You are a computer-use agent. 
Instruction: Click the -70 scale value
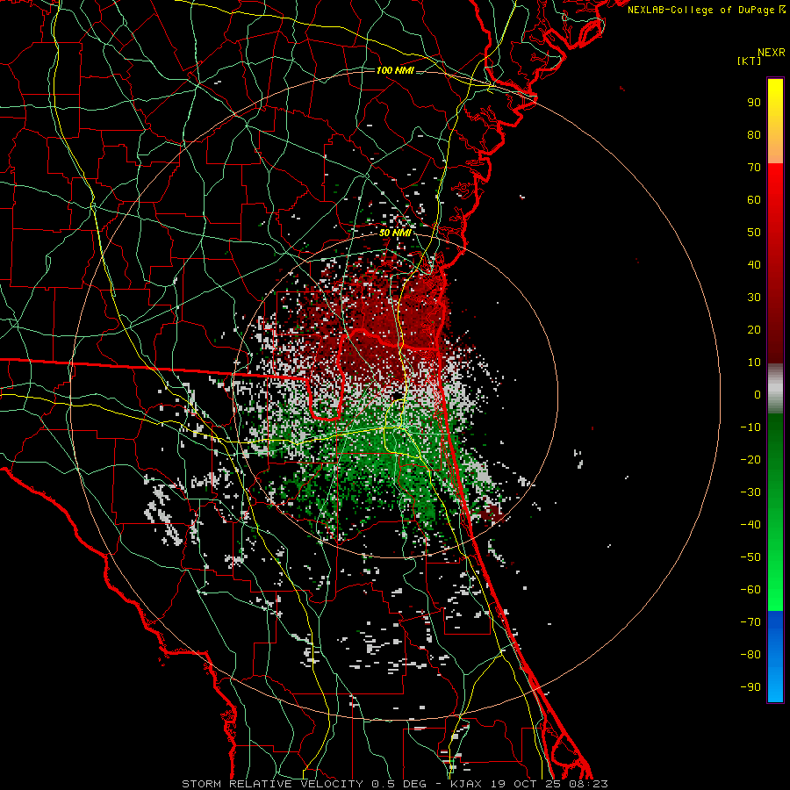[750, 622]
